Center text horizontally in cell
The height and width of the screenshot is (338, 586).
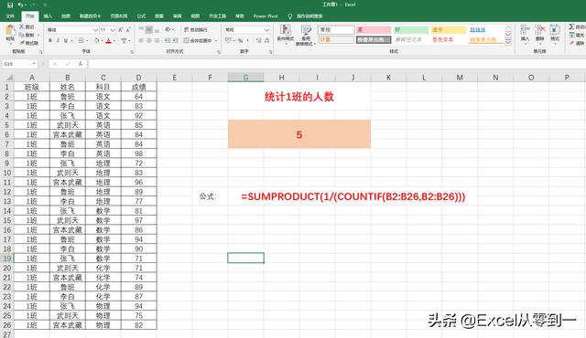(x=148, y=40)
